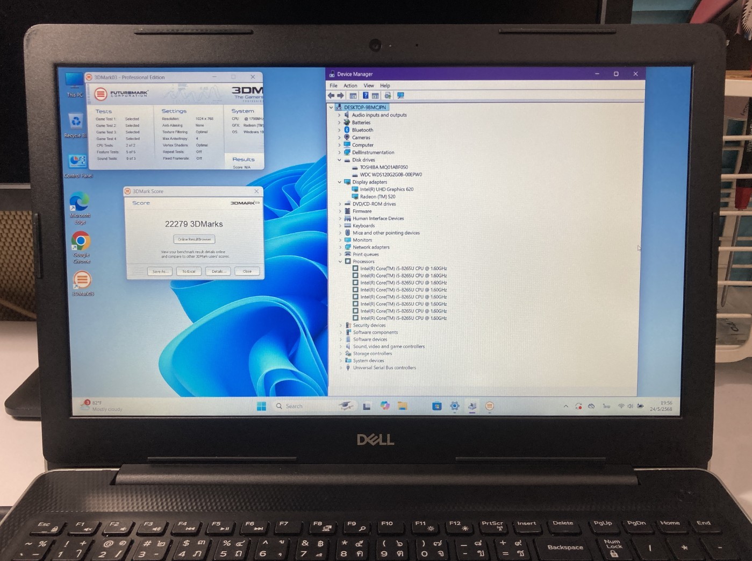This screenshot has width=752, height=561.
Task: Open Settings gear on the taskbar
Action: pyautogui.click(x=455, y=406)
